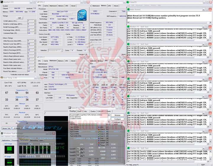Open the S.M.A.R.T. tab in SpeedFan
This screenshot has height=166, width=213.
click(101, 111)
